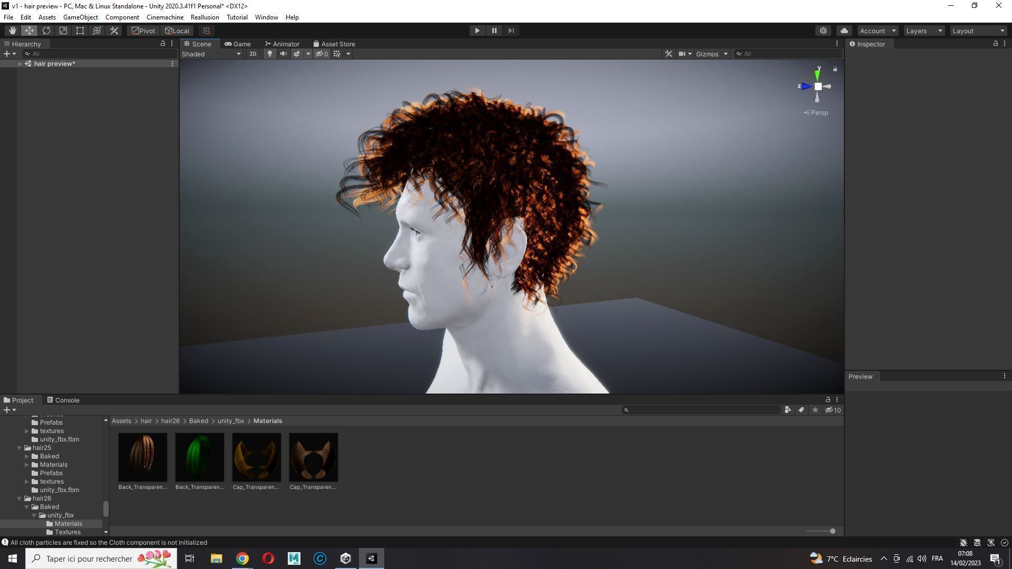Toggle scene lighting bulb icon
1012x569 pixels.
[x=269, y=54]
